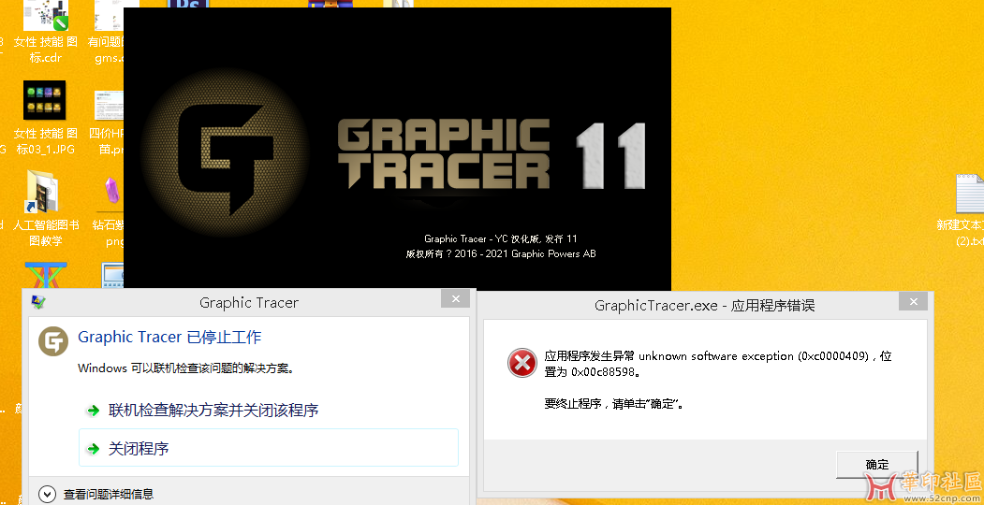Image resolution: width=984 pixels, height=505 pixels.
Task: Click the Graphic Tracer logo beside 已停止工作
Action: point(52,341)
